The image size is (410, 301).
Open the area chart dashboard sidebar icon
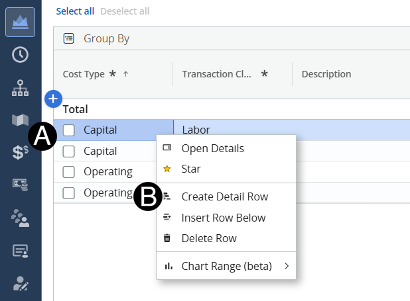pos(20,22)
